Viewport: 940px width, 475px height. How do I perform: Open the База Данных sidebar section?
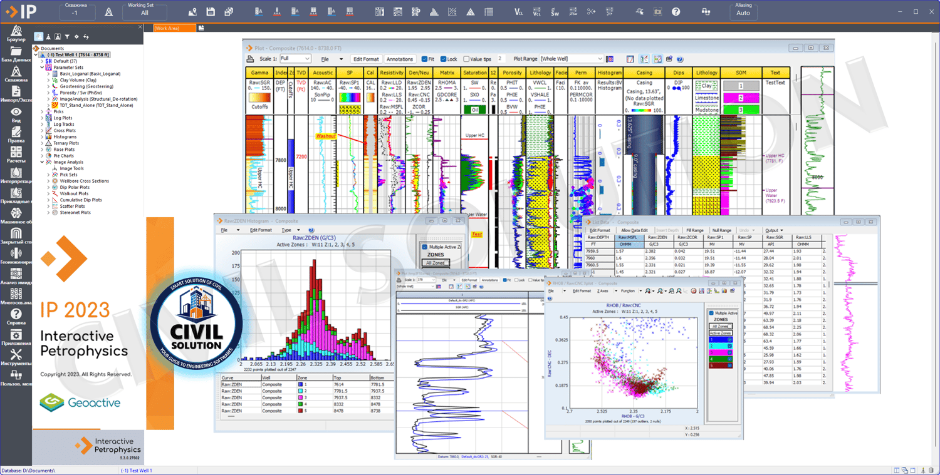tap(16, 54)
